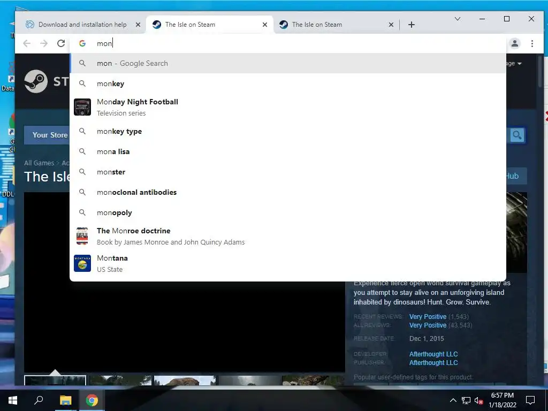
Task: Open the Chrome profile avatar icon
Action: [514, 43]
